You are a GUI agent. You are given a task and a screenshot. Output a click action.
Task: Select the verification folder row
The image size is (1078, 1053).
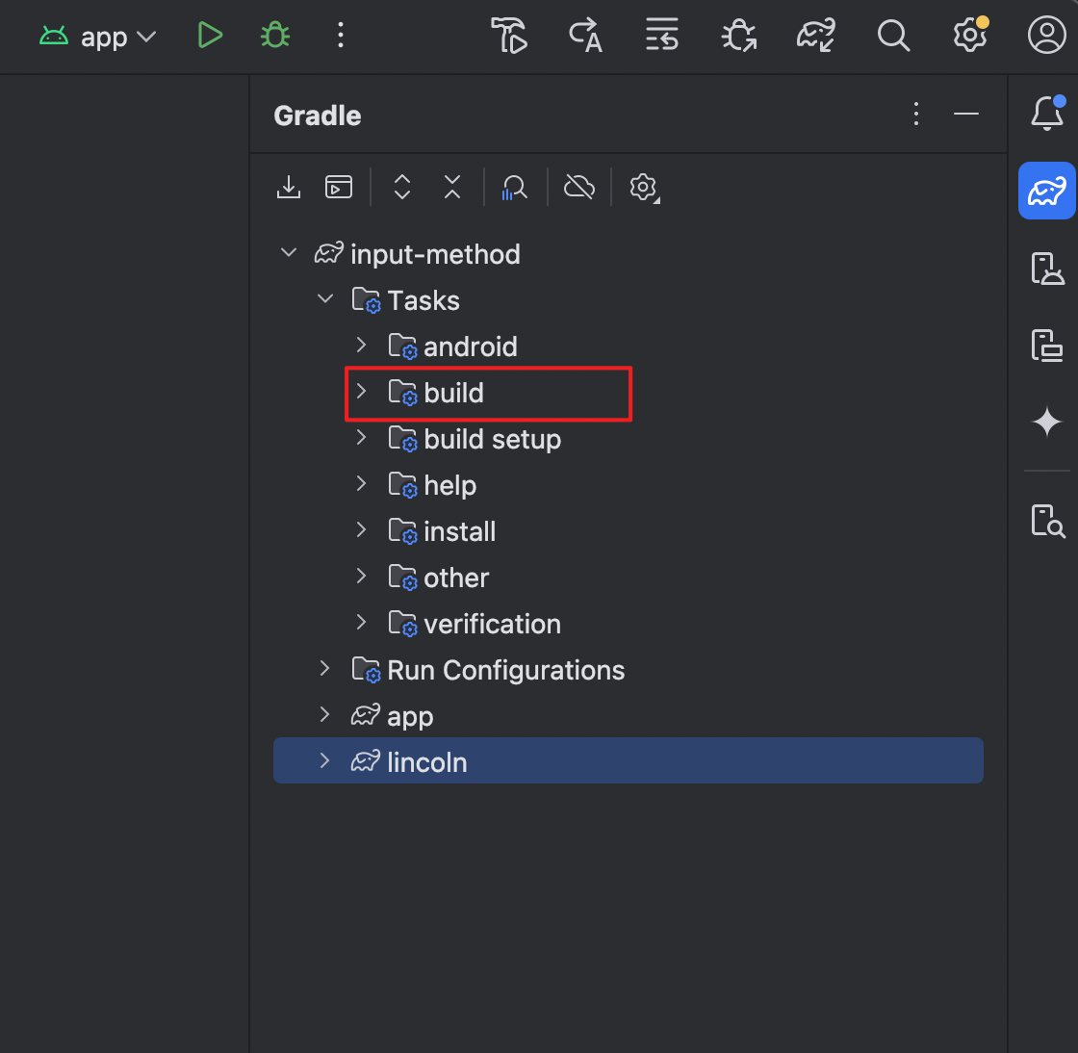click(629, 624)
